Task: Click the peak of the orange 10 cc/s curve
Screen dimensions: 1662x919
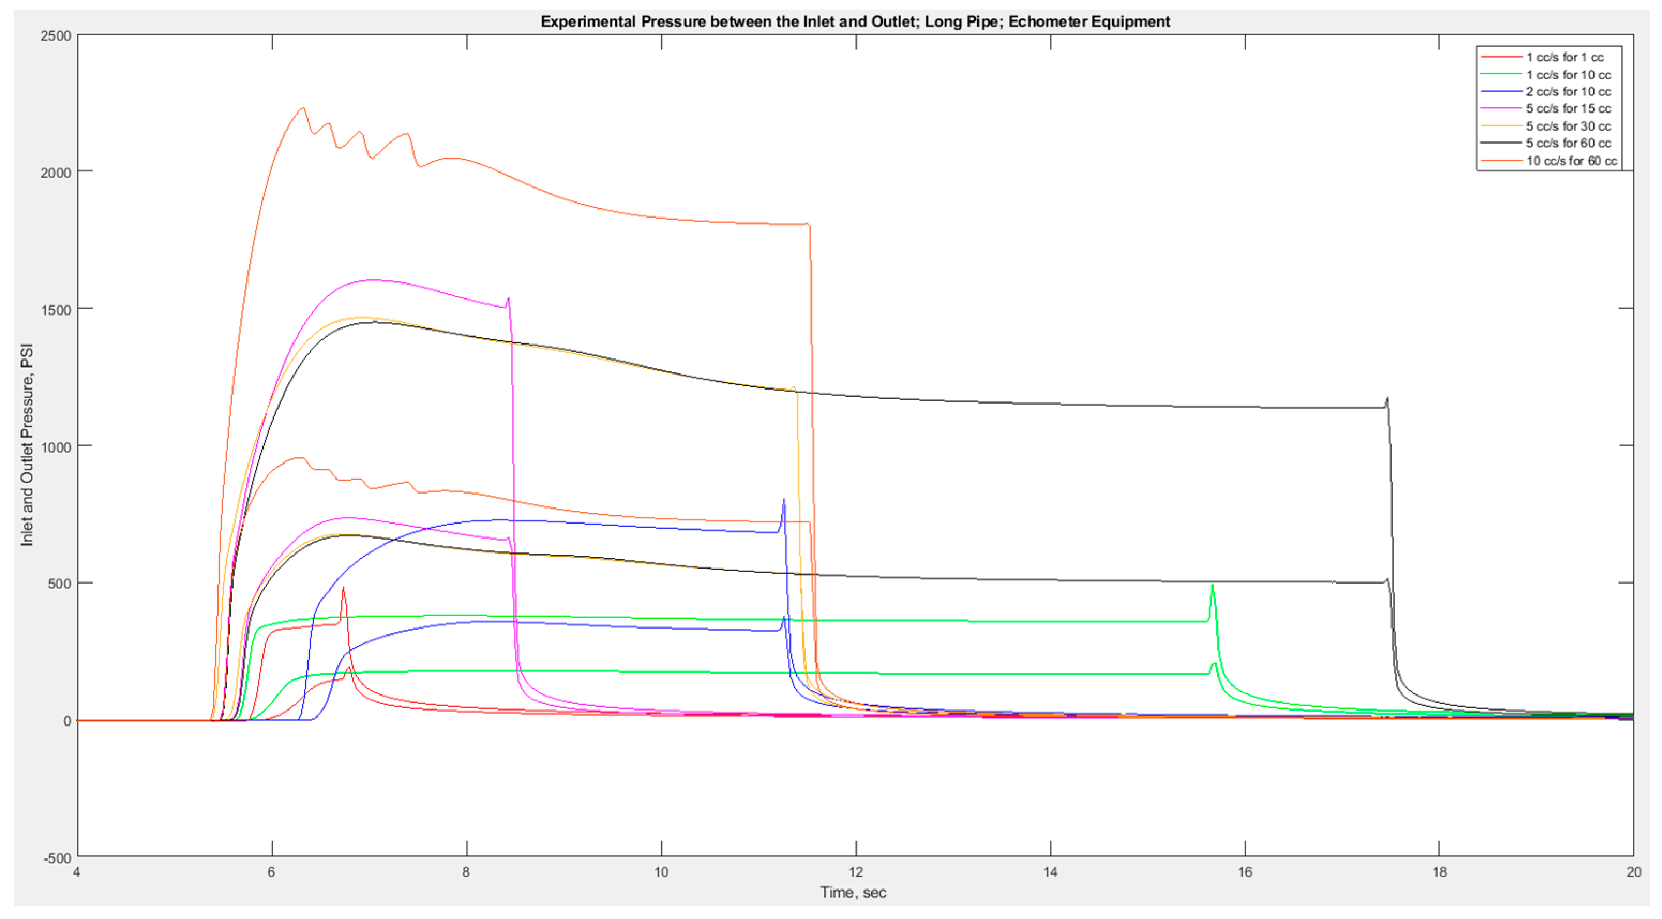Action: (x=303, y=108)
